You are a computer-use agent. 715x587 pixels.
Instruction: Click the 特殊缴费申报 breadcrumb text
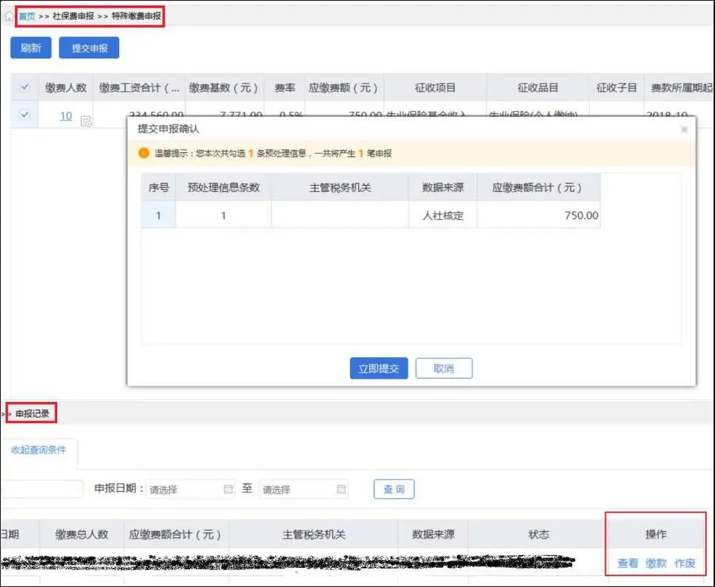tap(136, 16)
